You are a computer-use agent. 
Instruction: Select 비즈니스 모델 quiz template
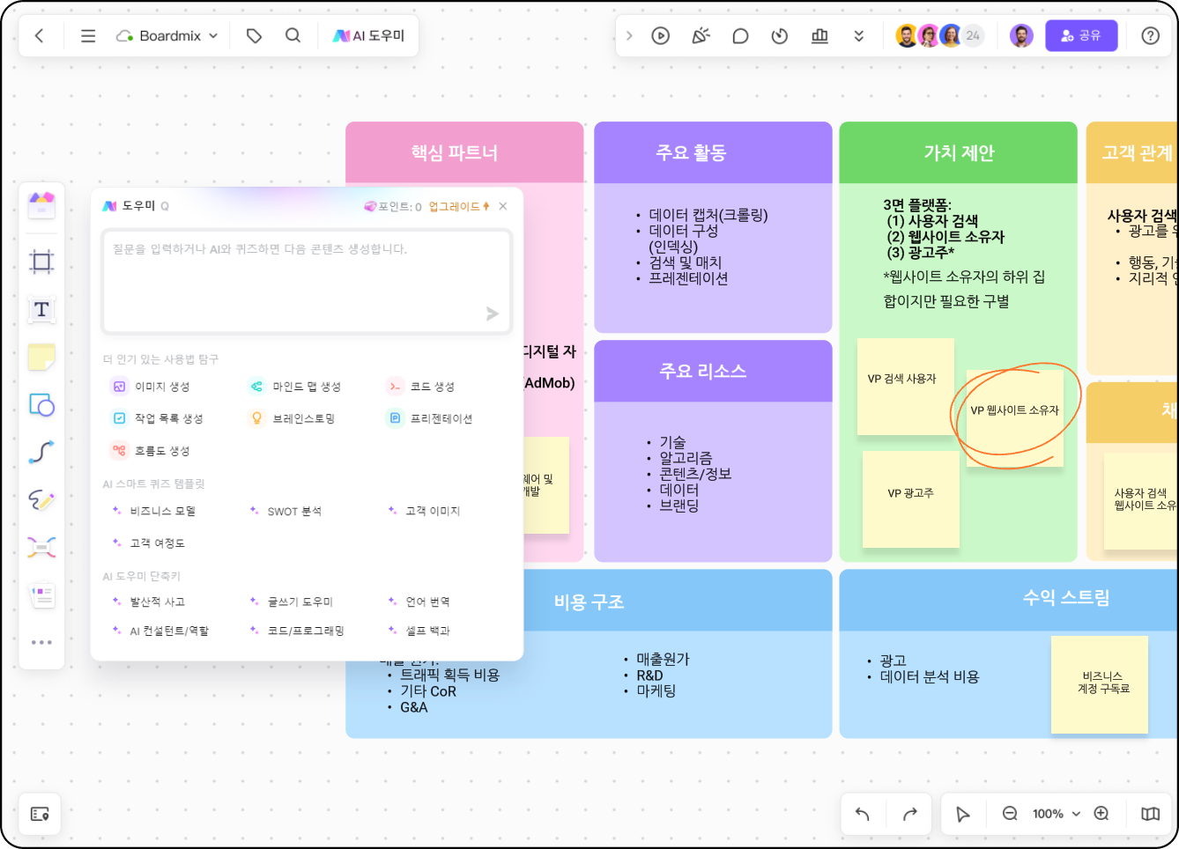coord(153,511)
